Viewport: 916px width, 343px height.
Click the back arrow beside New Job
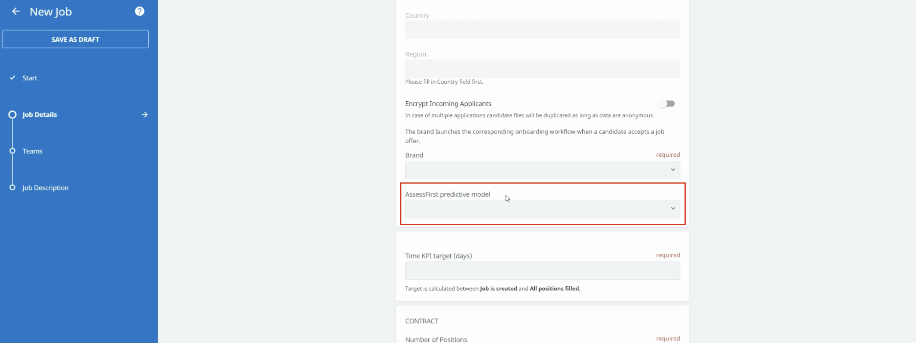click(16, 11)
